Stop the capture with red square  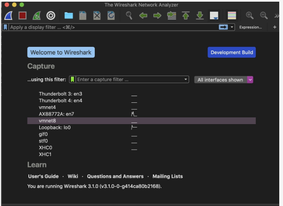(23, 15)
